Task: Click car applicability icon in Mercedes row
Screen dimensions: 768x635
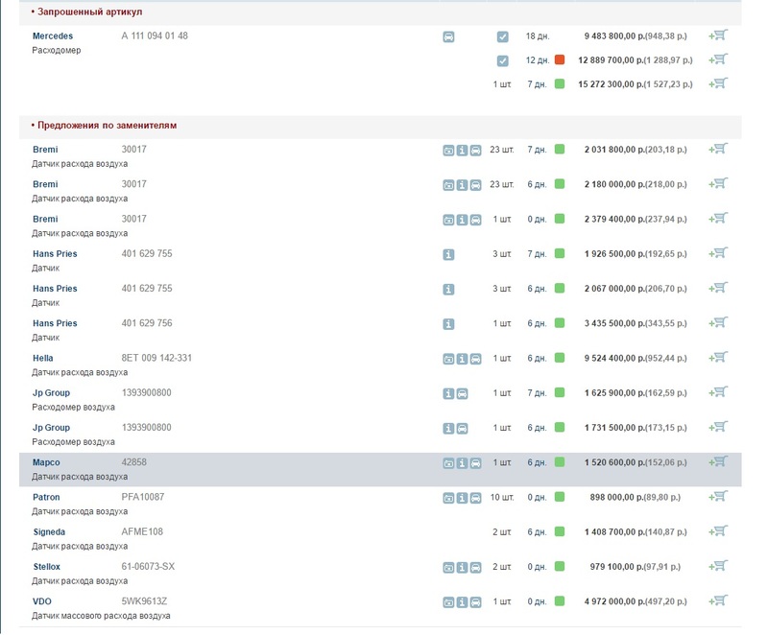Action: coord(448,36)
